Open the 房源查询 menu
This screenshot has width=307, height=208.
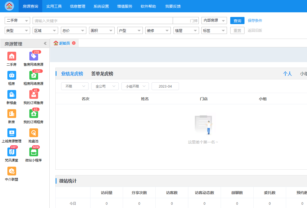click(30, 6)
